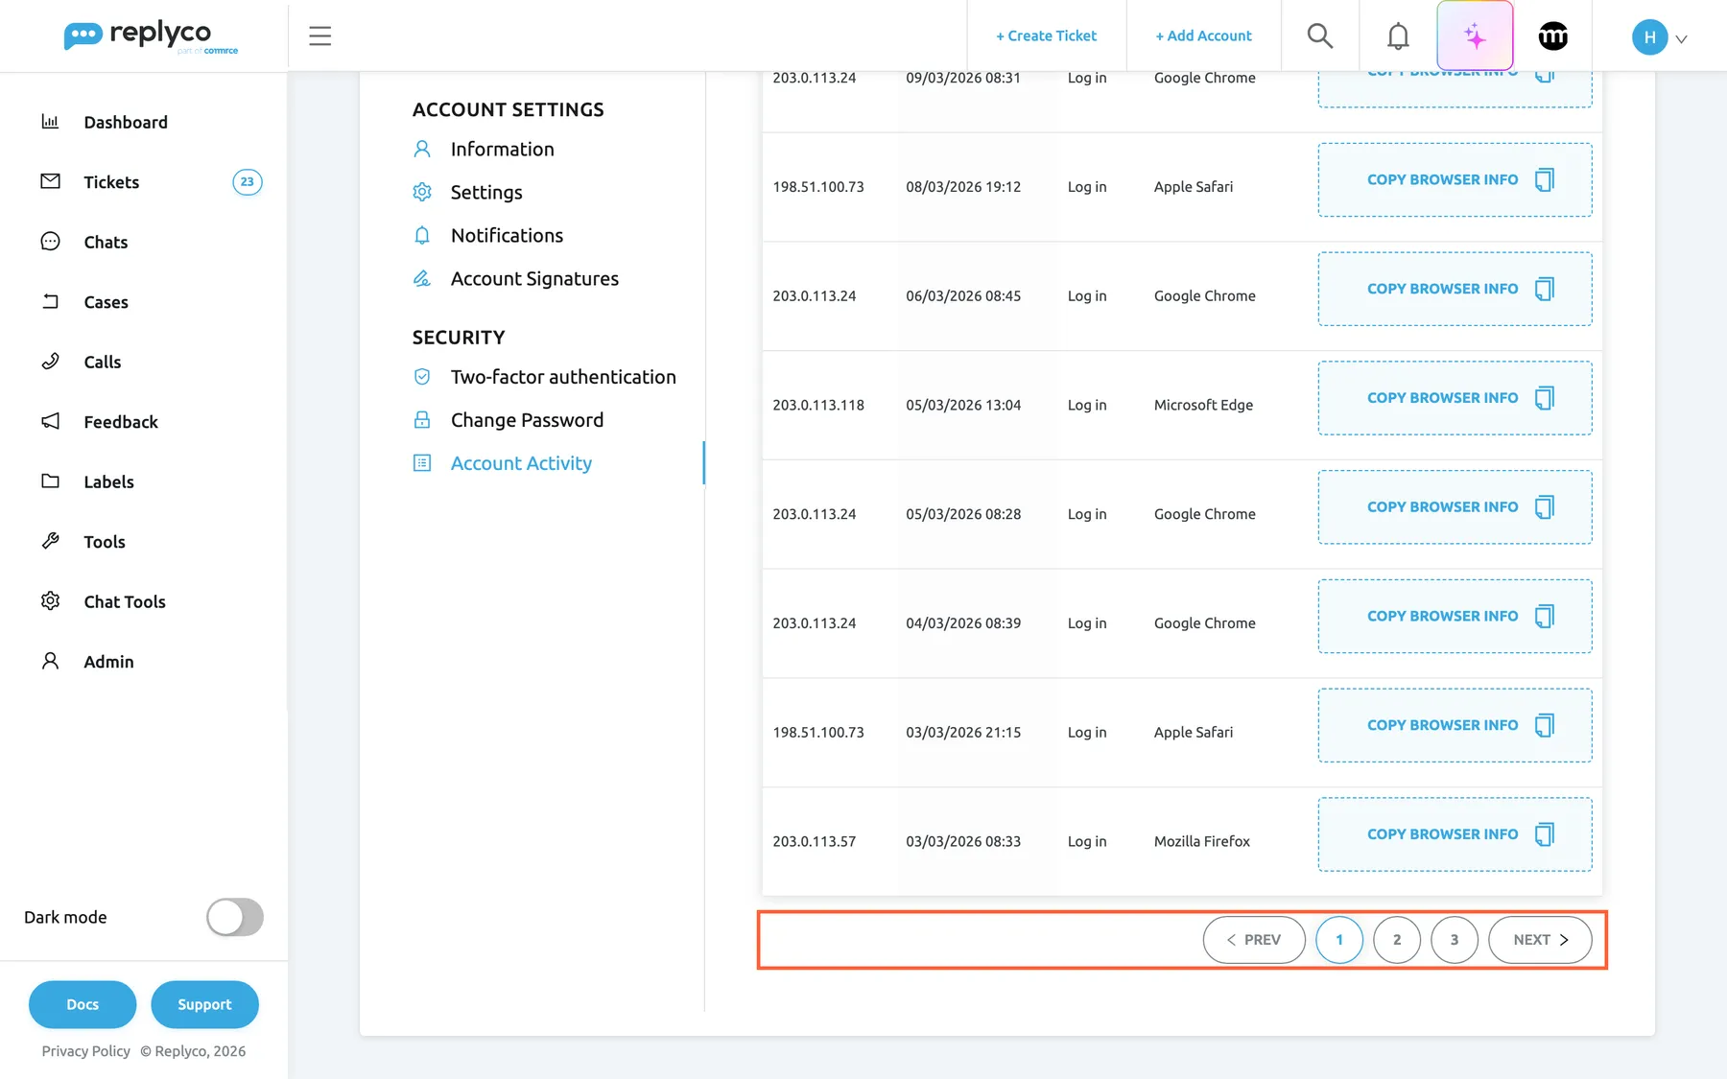Open Account Signatures settings
This screenshot has width=1727, height=1079.
534,278
